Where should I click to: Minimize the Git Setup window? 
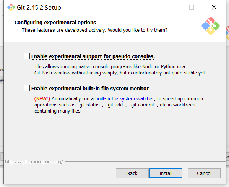[169, 7]
